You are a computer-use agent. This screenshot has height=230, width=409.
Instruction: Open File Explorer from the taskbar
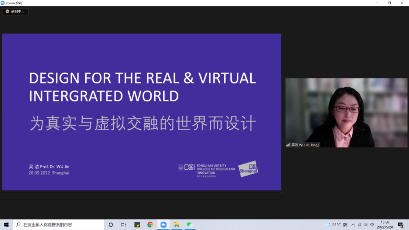click(x=176, y=225)
